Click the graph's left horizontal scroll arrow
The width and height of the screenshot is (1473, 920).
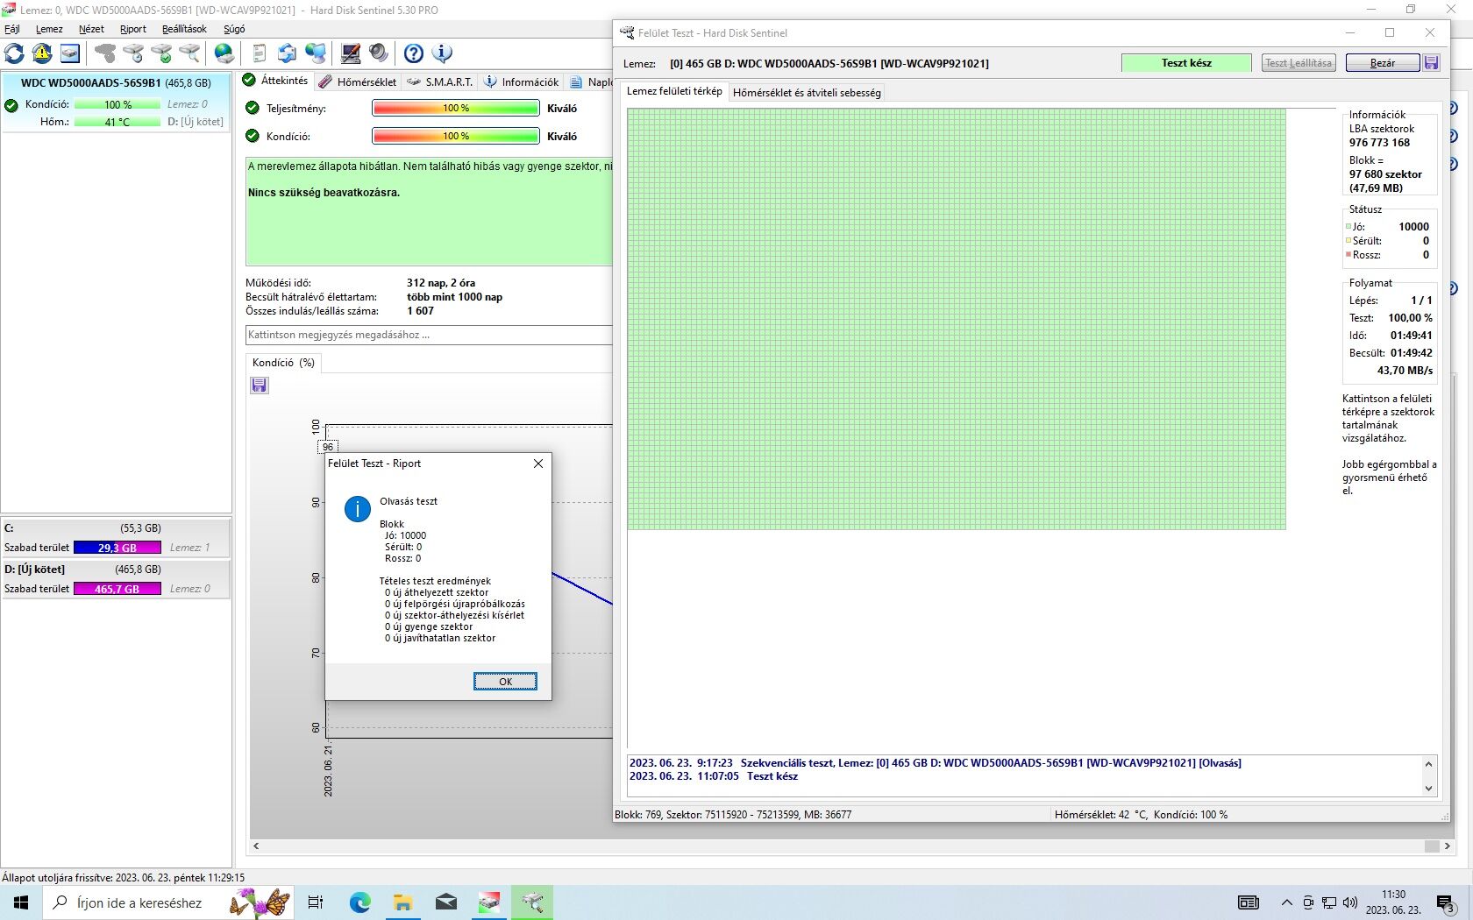pos(256,846)
